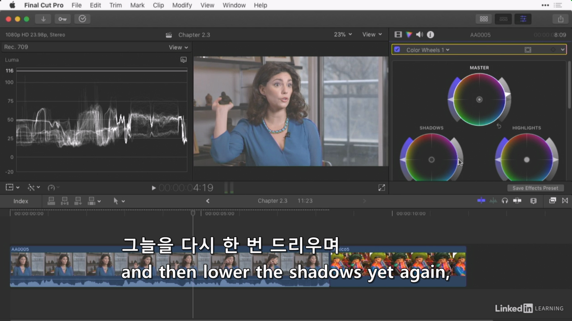Open the Final Cut Pro menu

pyautogui.click(x=44, y=5)
